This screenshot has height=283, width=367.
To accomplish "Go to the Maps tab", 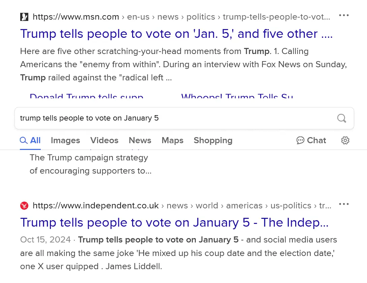I will tap(172, 140).
